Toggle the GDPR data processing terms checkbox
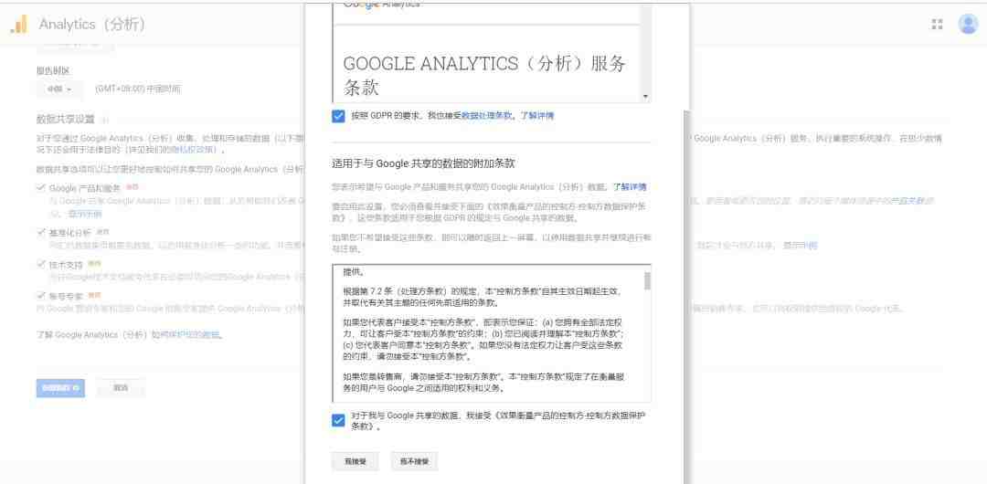Screen dimensions: 987x484 tap(338, 116)
